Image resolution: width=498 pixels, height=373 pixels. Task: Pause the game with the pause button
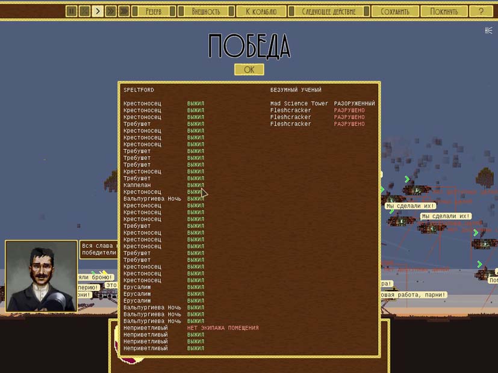[x=71, y=11]
